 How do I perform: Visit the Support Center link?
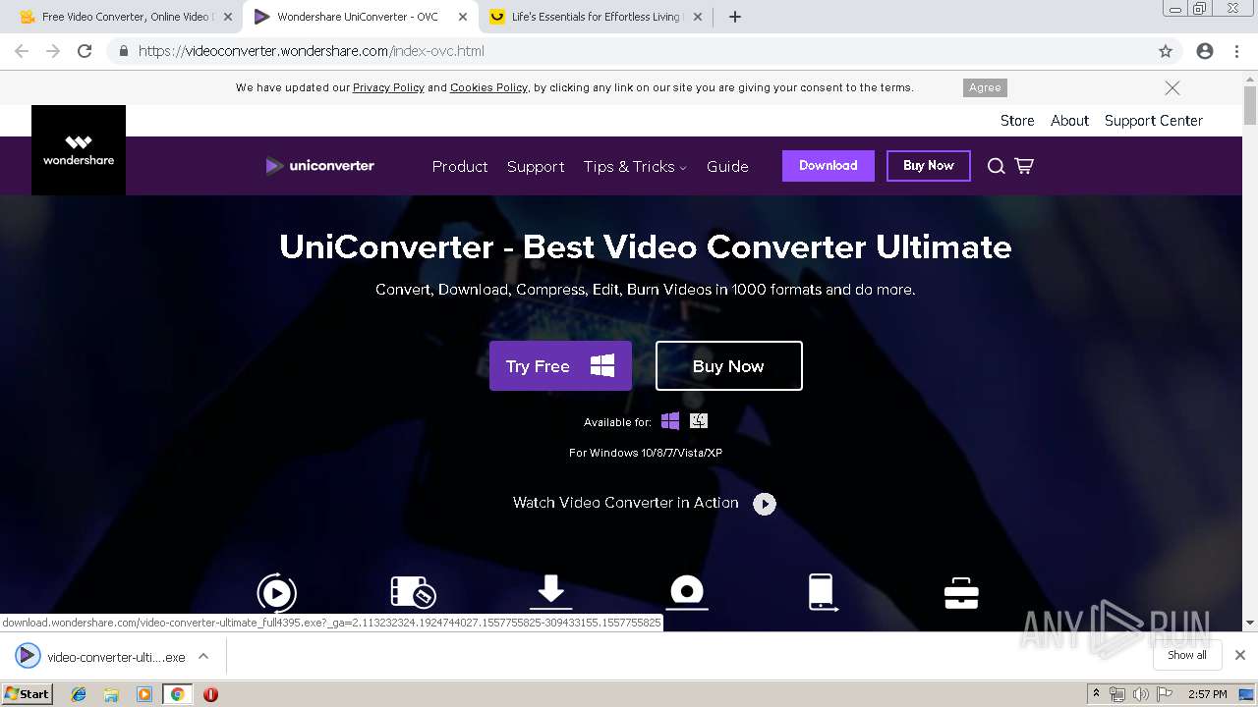(1154, 121)
